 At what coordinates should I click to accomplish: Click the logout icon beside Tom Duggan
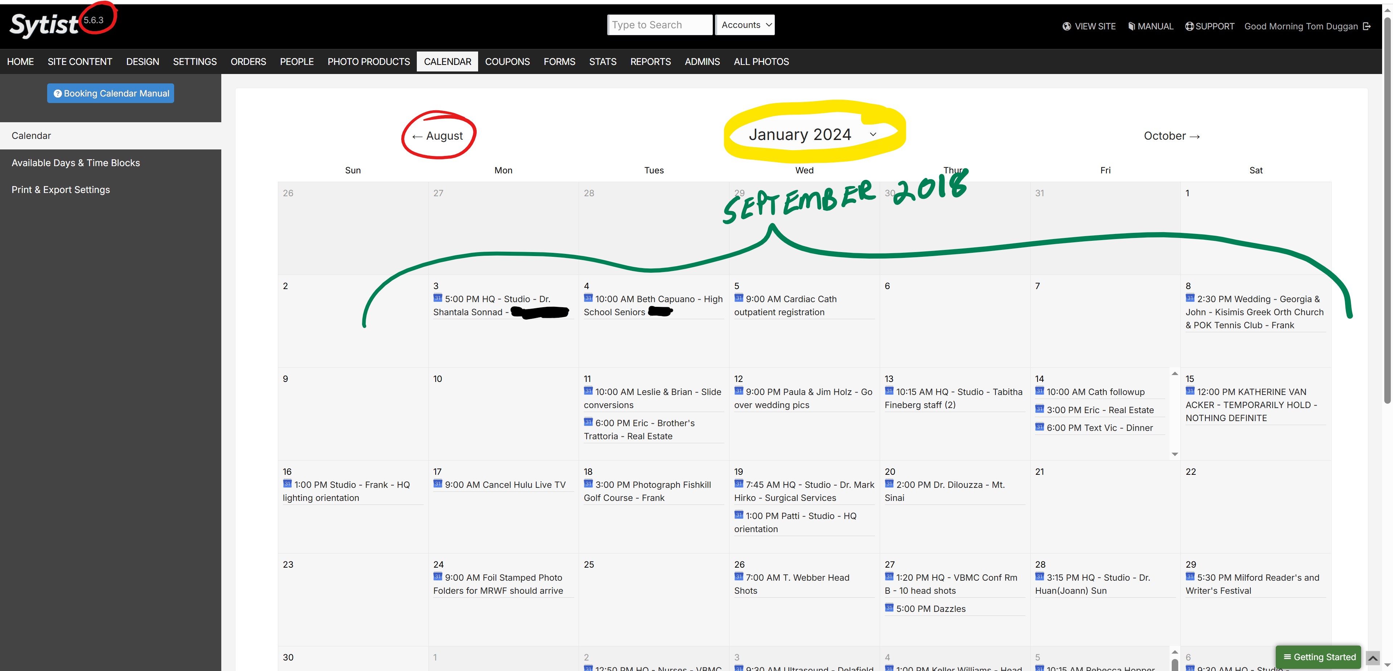coord(1367,26)
